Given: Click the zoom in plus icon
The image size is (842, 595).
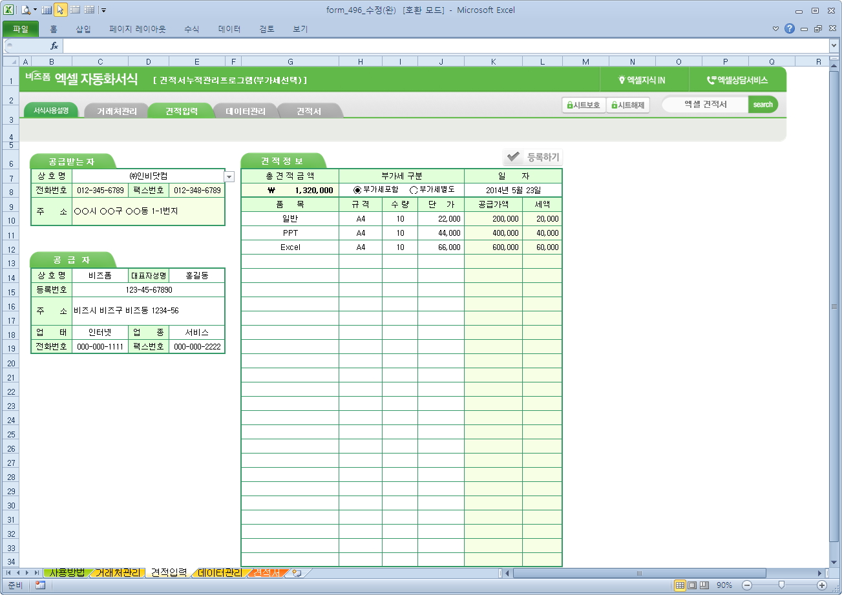Looking at the screenshot, I should [822, 585].
